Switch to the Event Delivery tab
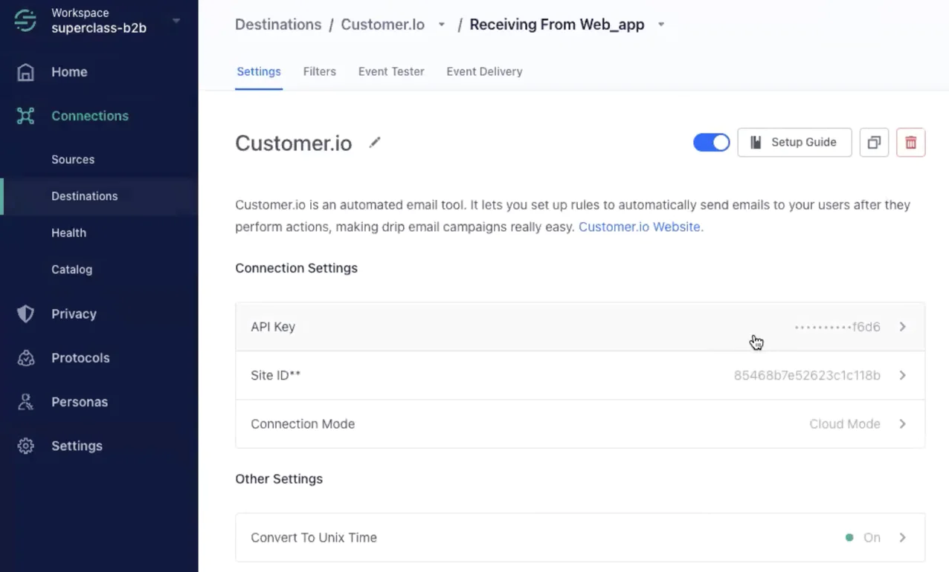This screenshot has height=572, width=949. (484, 71)
